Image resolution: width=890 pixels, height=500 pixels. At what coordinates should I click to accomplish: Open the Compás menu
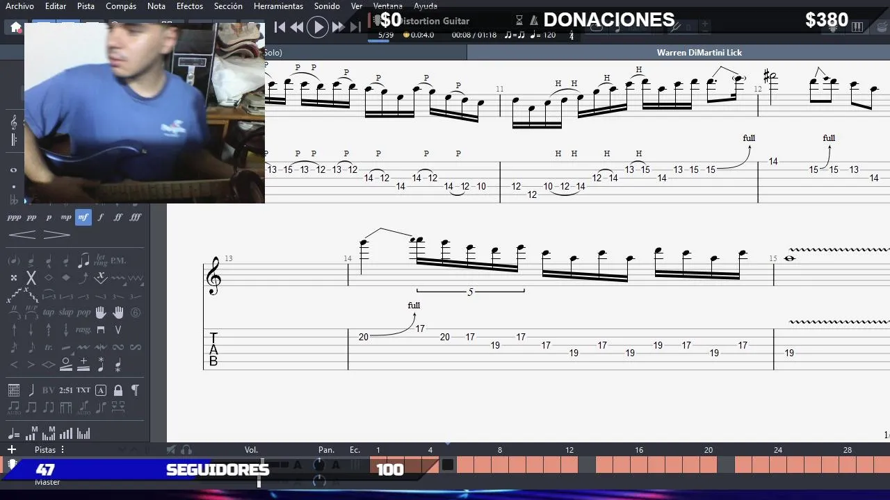coord(121,6)
